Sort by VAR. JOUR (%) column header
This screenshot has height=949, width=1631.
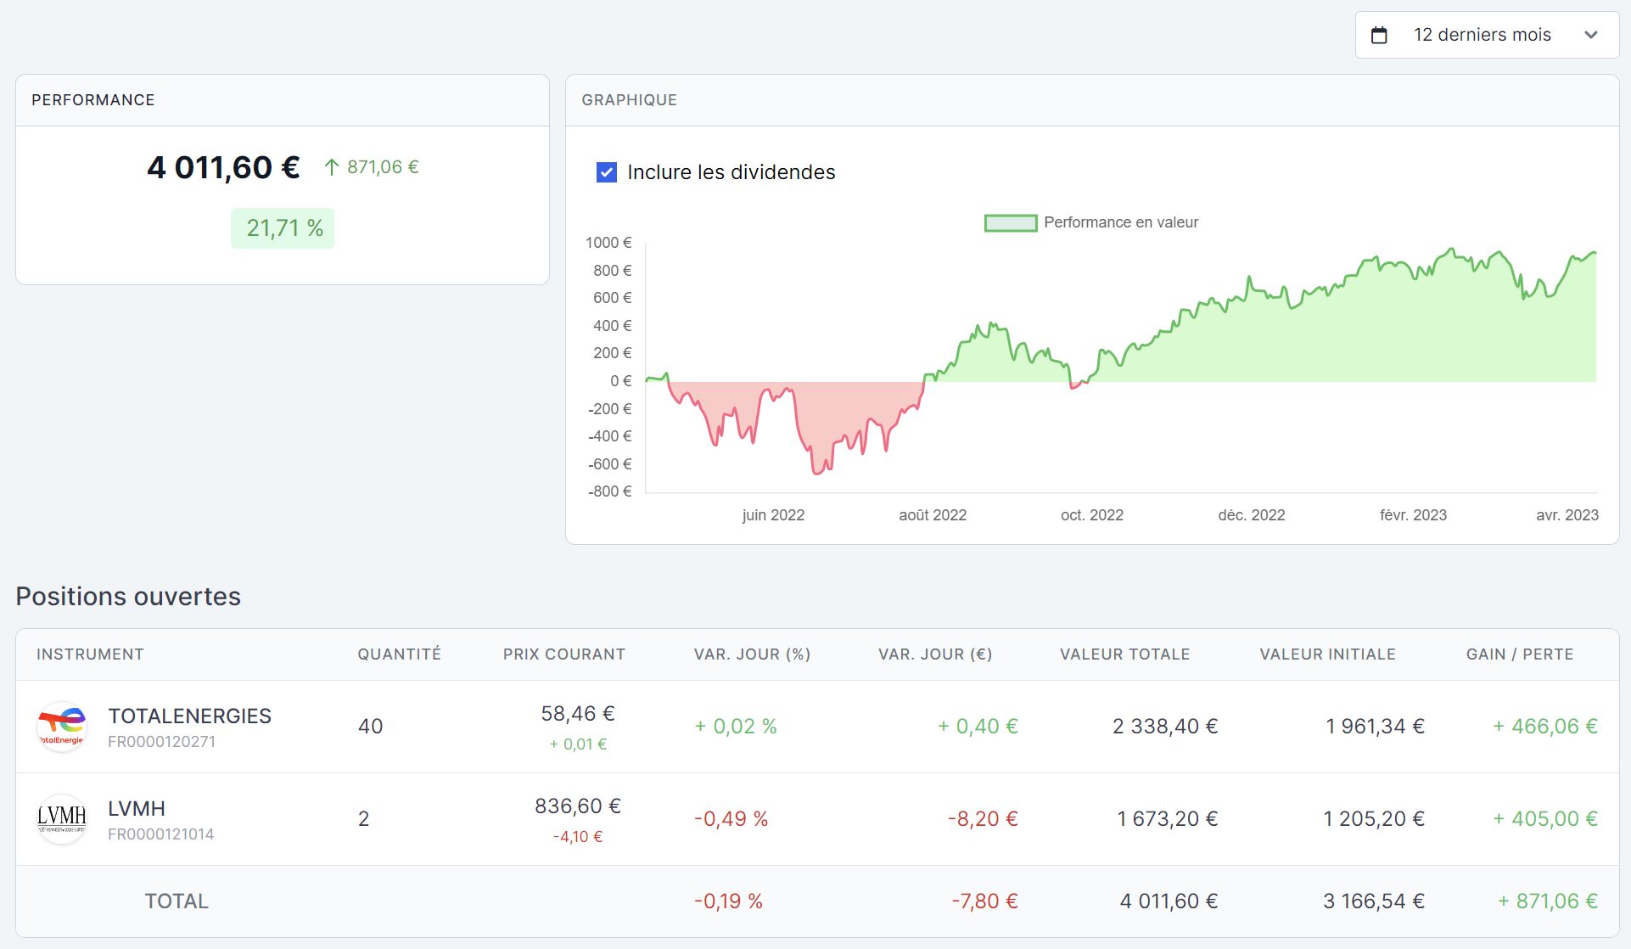(752, 654)
